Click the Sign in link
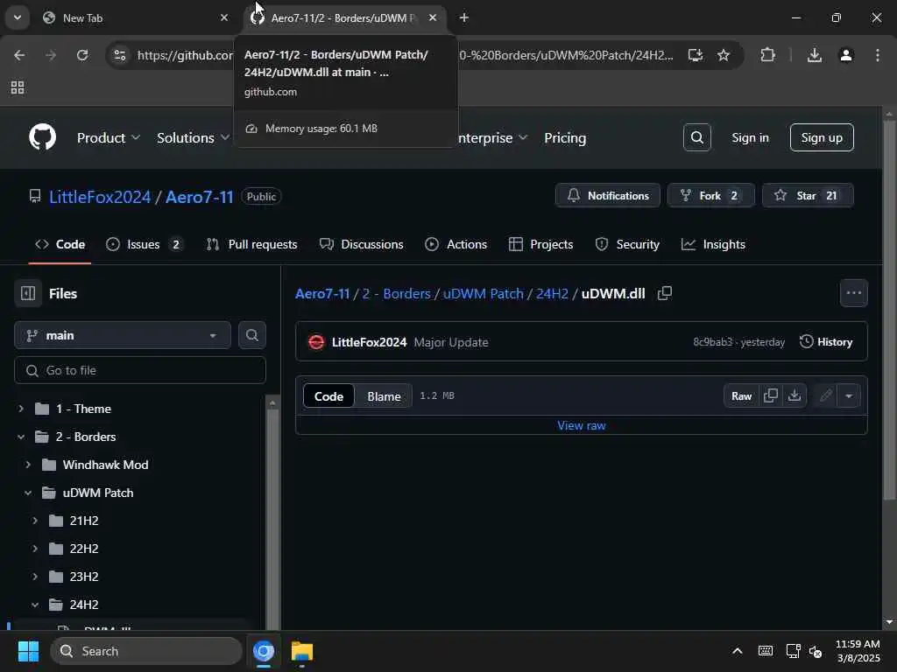 (750, 137)
